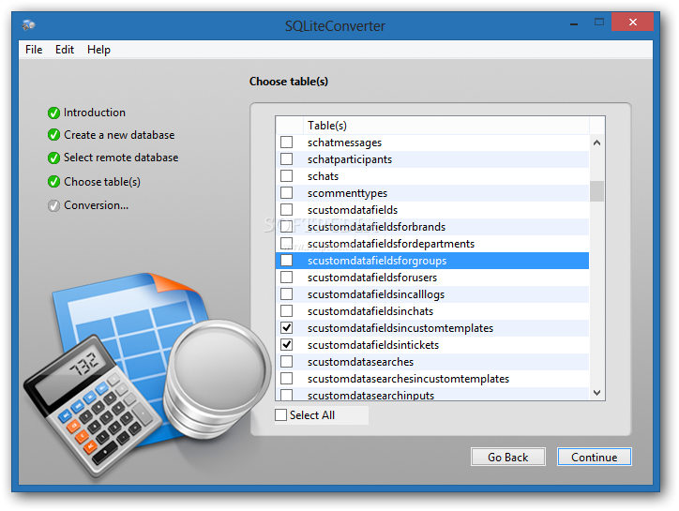This screenshot has height=511, width=679.
Task: Check the scustomdatafieldsfordepartments checkbox
Action: (286, 244)
